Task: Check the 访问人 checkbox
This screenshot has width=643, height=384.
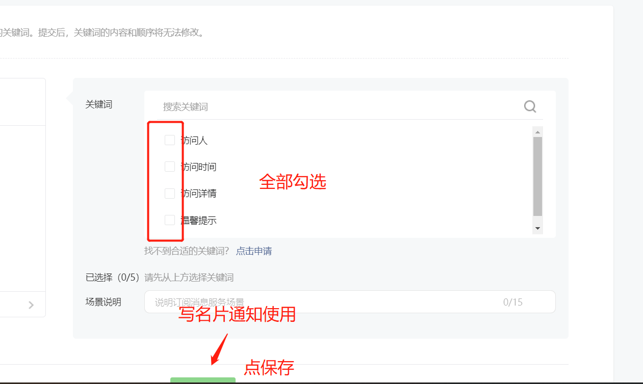Action: (x=170, y=140)
